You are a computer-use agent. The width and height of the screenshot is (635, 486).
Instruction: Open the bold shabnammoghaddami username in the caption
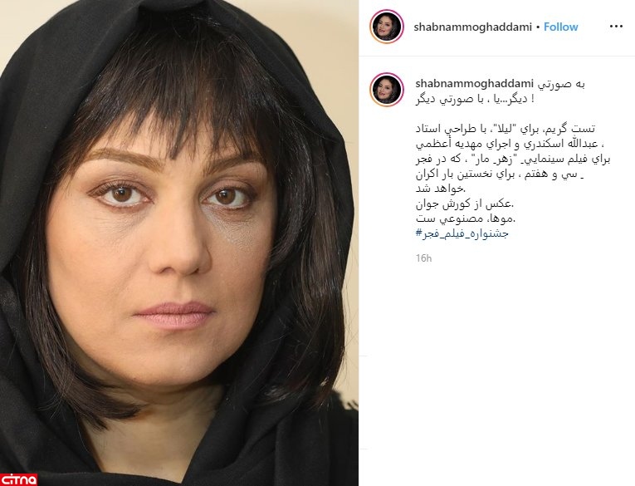click(475, 84)
